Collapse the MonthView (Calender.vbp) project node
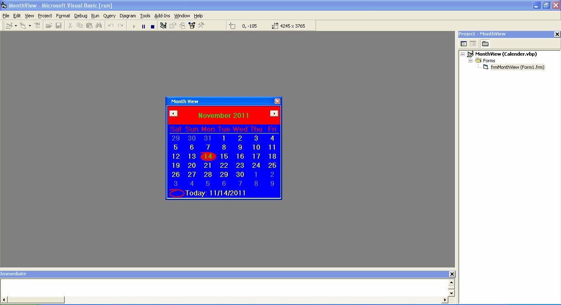 [x=463, y=54]
